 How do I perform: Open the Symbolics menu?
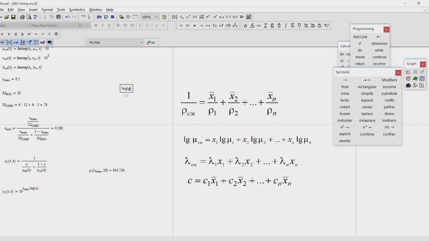click(x=77, y=10)
